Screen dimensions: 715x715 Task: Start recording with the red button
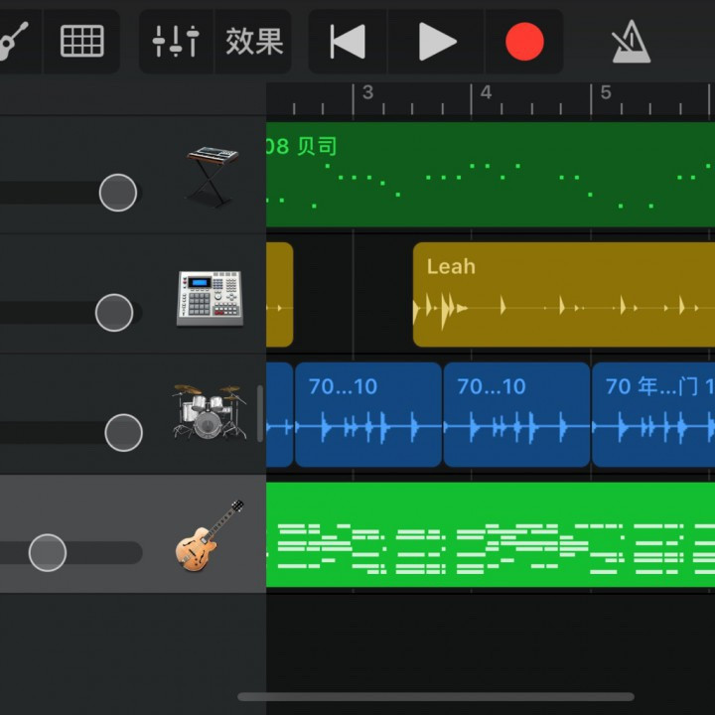[x=524, y=42]
